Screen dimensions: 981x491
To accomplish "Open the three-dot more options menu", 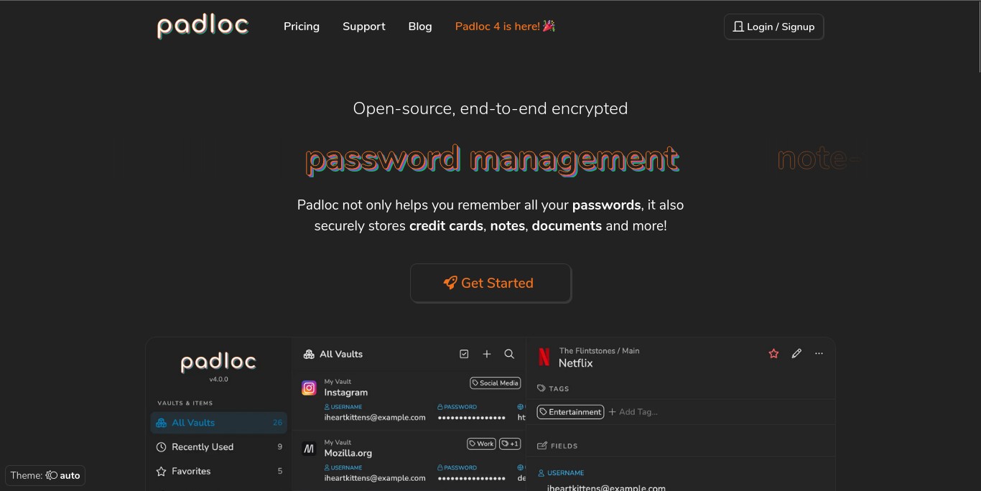I will [x=819, y=354].
